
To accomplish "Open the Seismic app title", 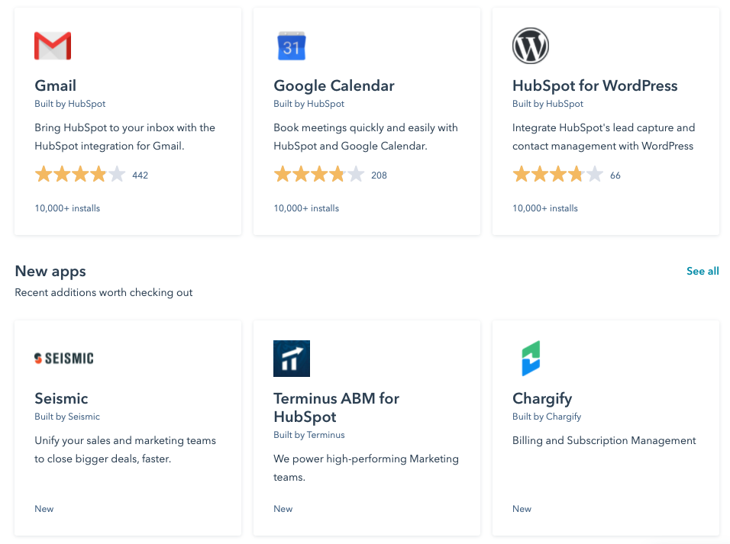I will tap(61, 398).
